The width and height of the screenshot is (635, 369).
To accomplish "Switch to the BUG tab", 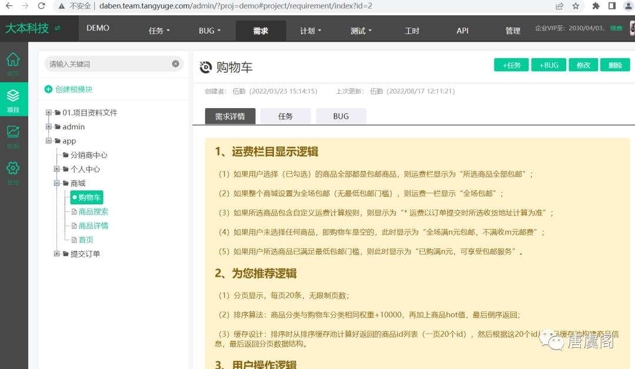I will pos(341,116).
